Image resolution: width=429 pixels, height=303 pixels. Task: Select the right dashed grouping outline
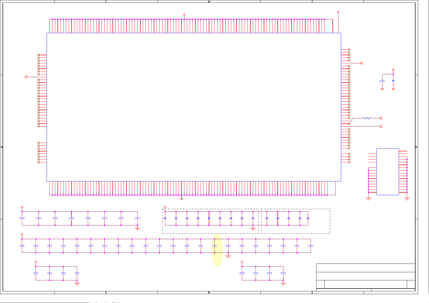click(296, 221)
